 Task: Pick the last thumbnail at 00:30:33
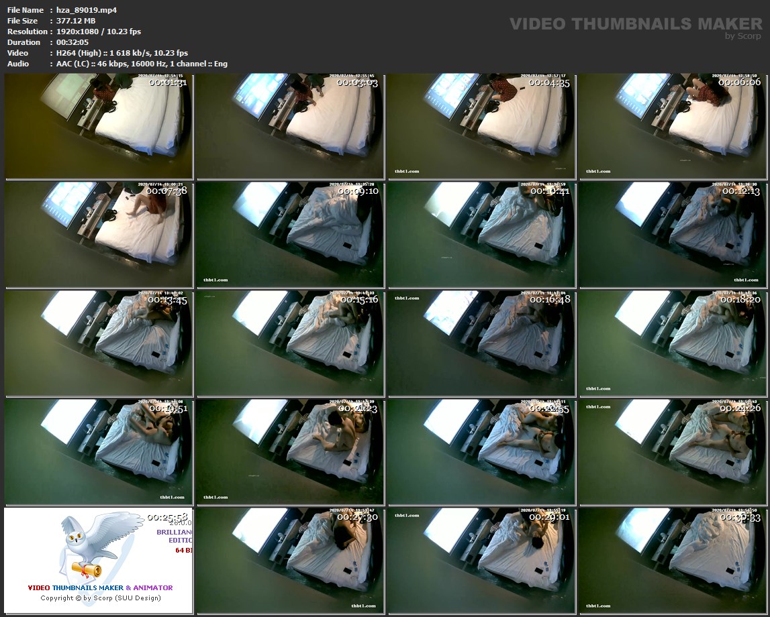pyautogui.click(x=673, y=561)
